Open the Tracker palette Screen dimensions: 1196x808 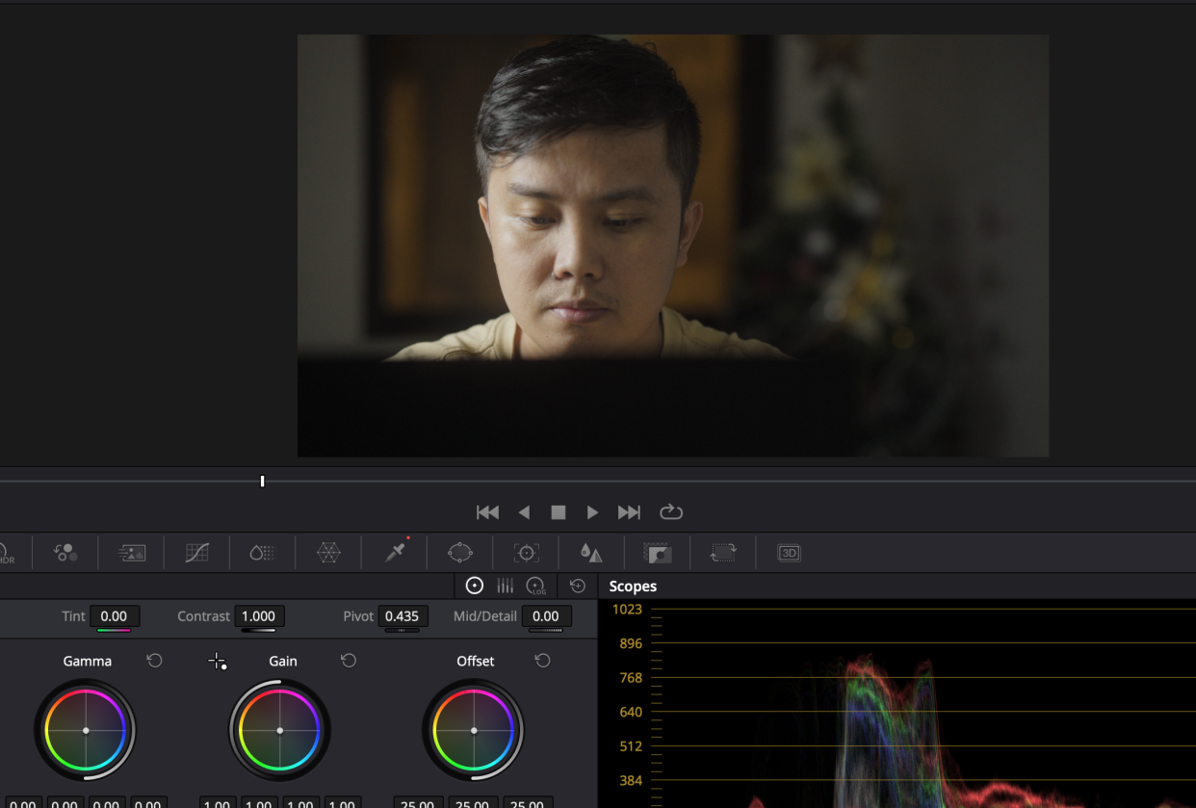(x=526, y=553)
